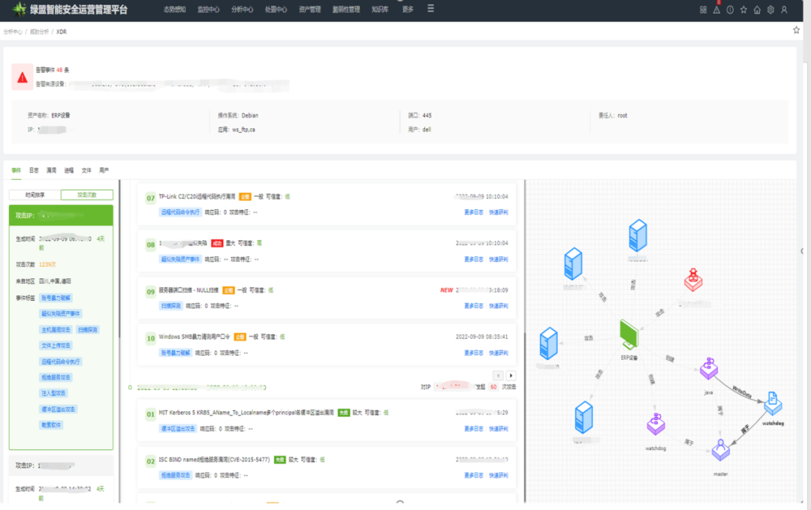Image resolution: width=811 pixels, height=510 pixels.
Task: Click the home icon in top bar
Action: [757, 10]
